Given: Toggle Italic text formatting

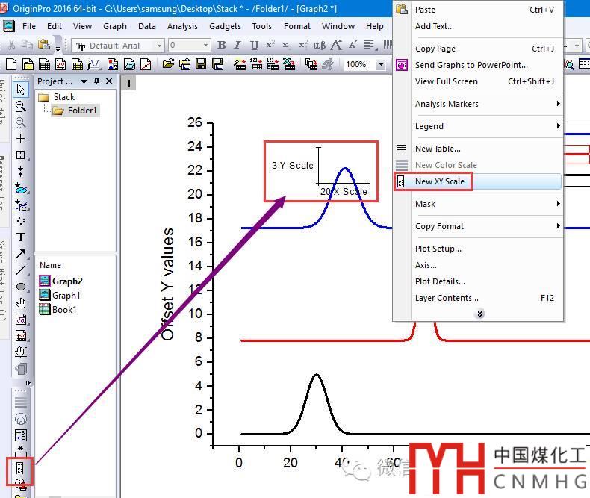Looking at the screenshot, I should point(237,46).
